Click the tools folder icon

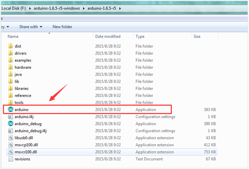coord(10,102)
